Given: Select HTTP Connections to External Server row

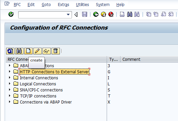Looking at the screenshot, I should pos(55,72).
